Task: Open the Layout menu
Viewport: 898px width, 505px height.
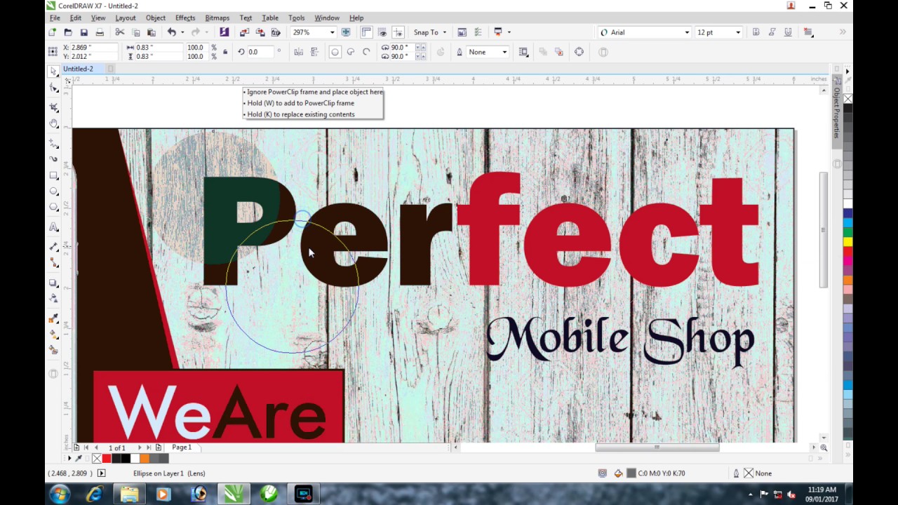Action: (125, 18)
